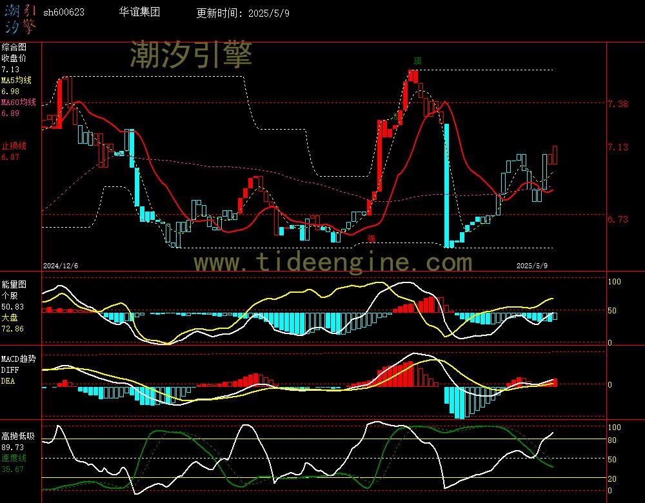
Task: Select the yellow 大盘 legend label
Action: (10, 317)
